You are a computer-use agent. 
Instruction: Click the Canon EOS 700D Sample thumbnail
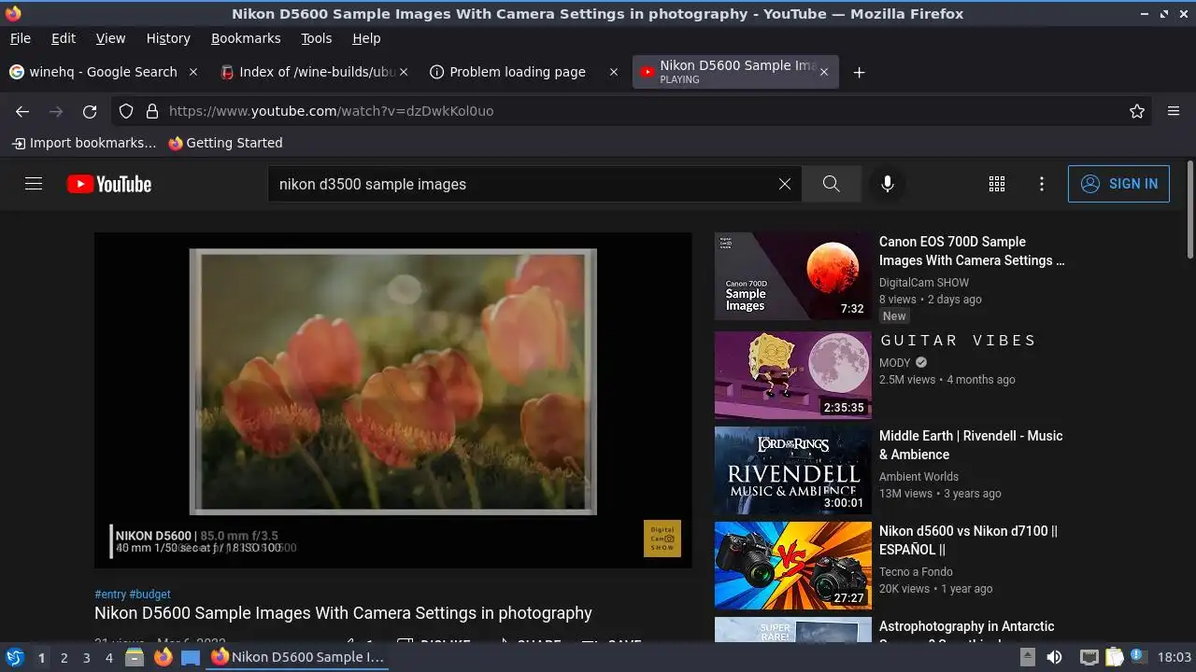(792, 276)
